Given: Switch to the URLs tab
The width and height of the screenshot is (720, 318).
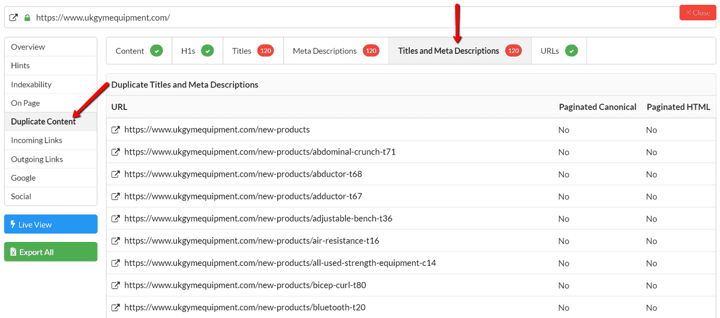Looking at the screenshot, I should click(x=559, y=51).
